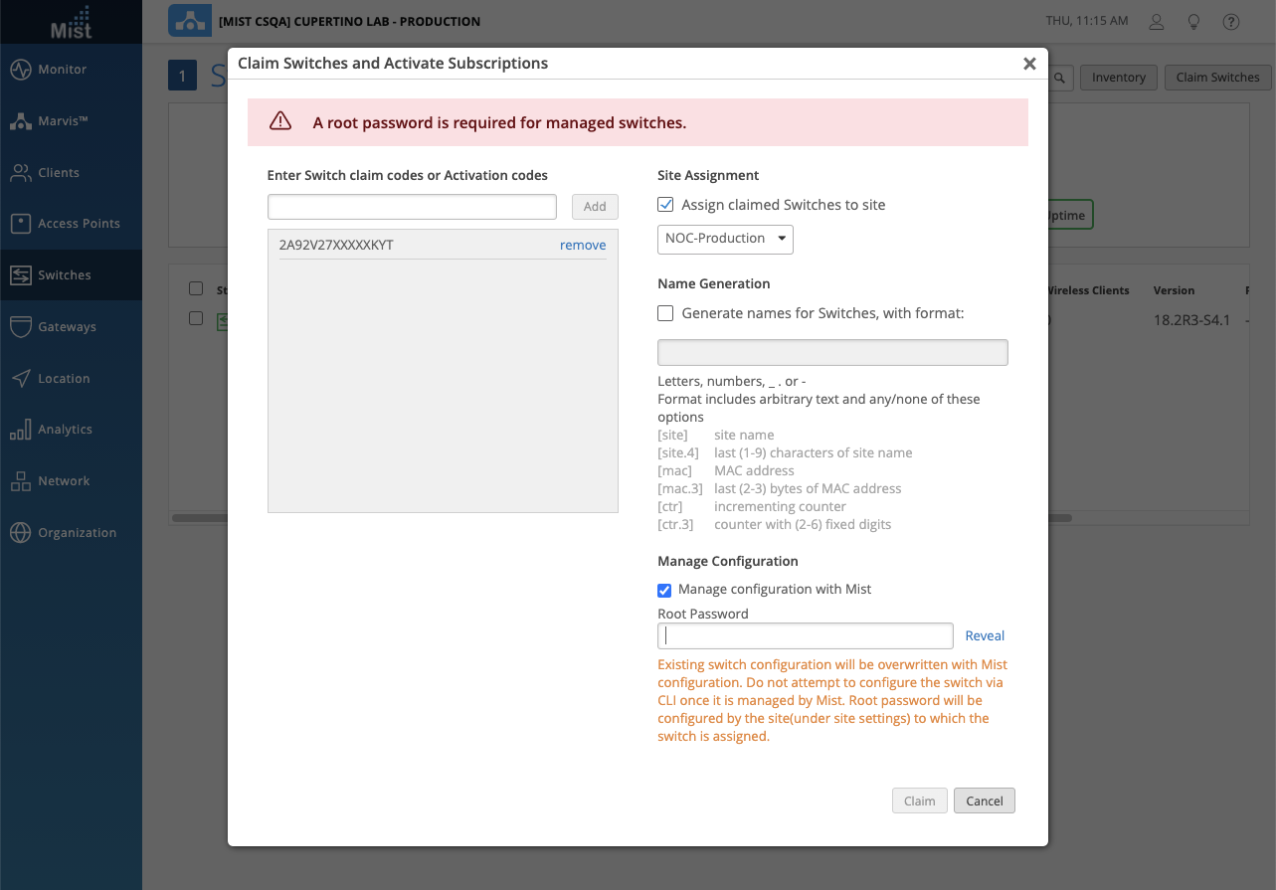Image resolution: width=1276 pixels, height=890 pixels.
Task: Click remove link for claim code
Action: [x=583, y=245]
